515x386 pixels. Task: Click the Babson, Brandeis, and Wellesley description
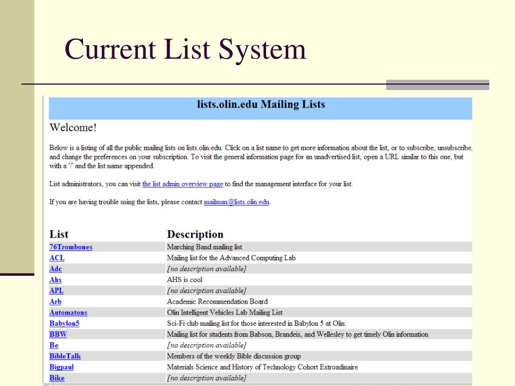298,334
